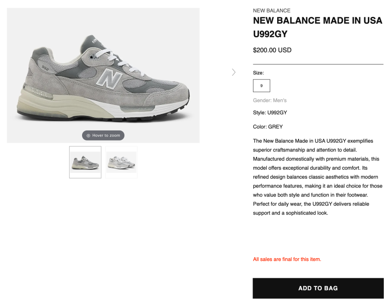The width and height of the screenshot is (387, 302).
Task: Click the $200.00 USD price text
Action: tap(272, 50)
